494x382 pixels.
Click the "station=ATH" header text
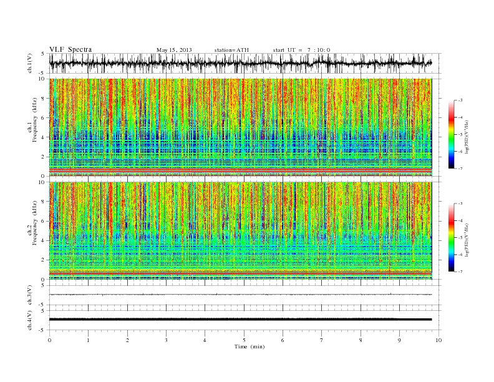pos(231,50)
